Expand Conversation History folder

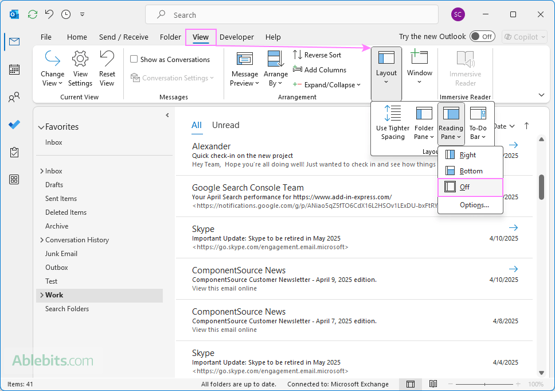42,240
